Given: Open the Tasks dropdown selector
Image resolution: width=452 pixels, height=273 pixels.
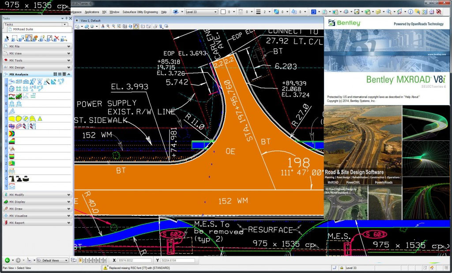Looking at the screenshot, I should (x=36, y=25).
